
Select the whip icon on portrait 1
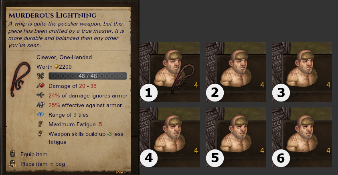(x=183, y=79)
